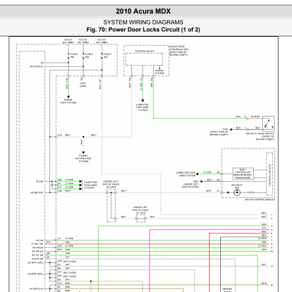Viewport: 292px width, 292px height.
Task: Click the 'D12' terminal label
Action: (x=60, y=135)
